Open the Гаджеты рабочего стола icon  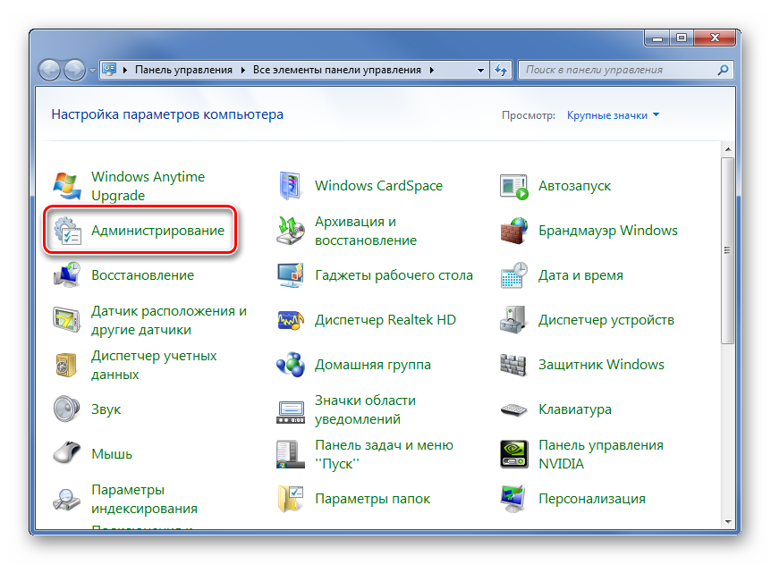click(x=291, y=275)
